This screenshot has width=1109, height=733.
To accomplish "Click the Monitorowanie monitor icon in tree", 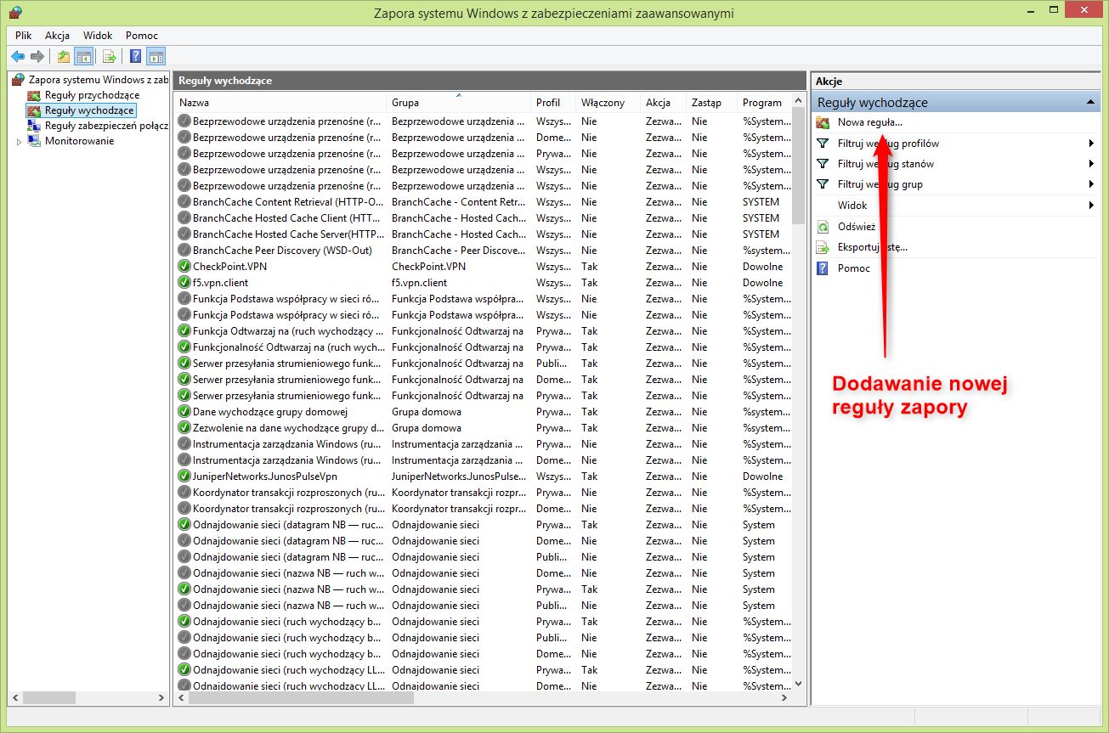I will (34, 141).
